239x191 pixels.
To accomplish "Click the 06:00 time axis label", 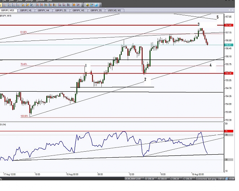I will 100,175.
